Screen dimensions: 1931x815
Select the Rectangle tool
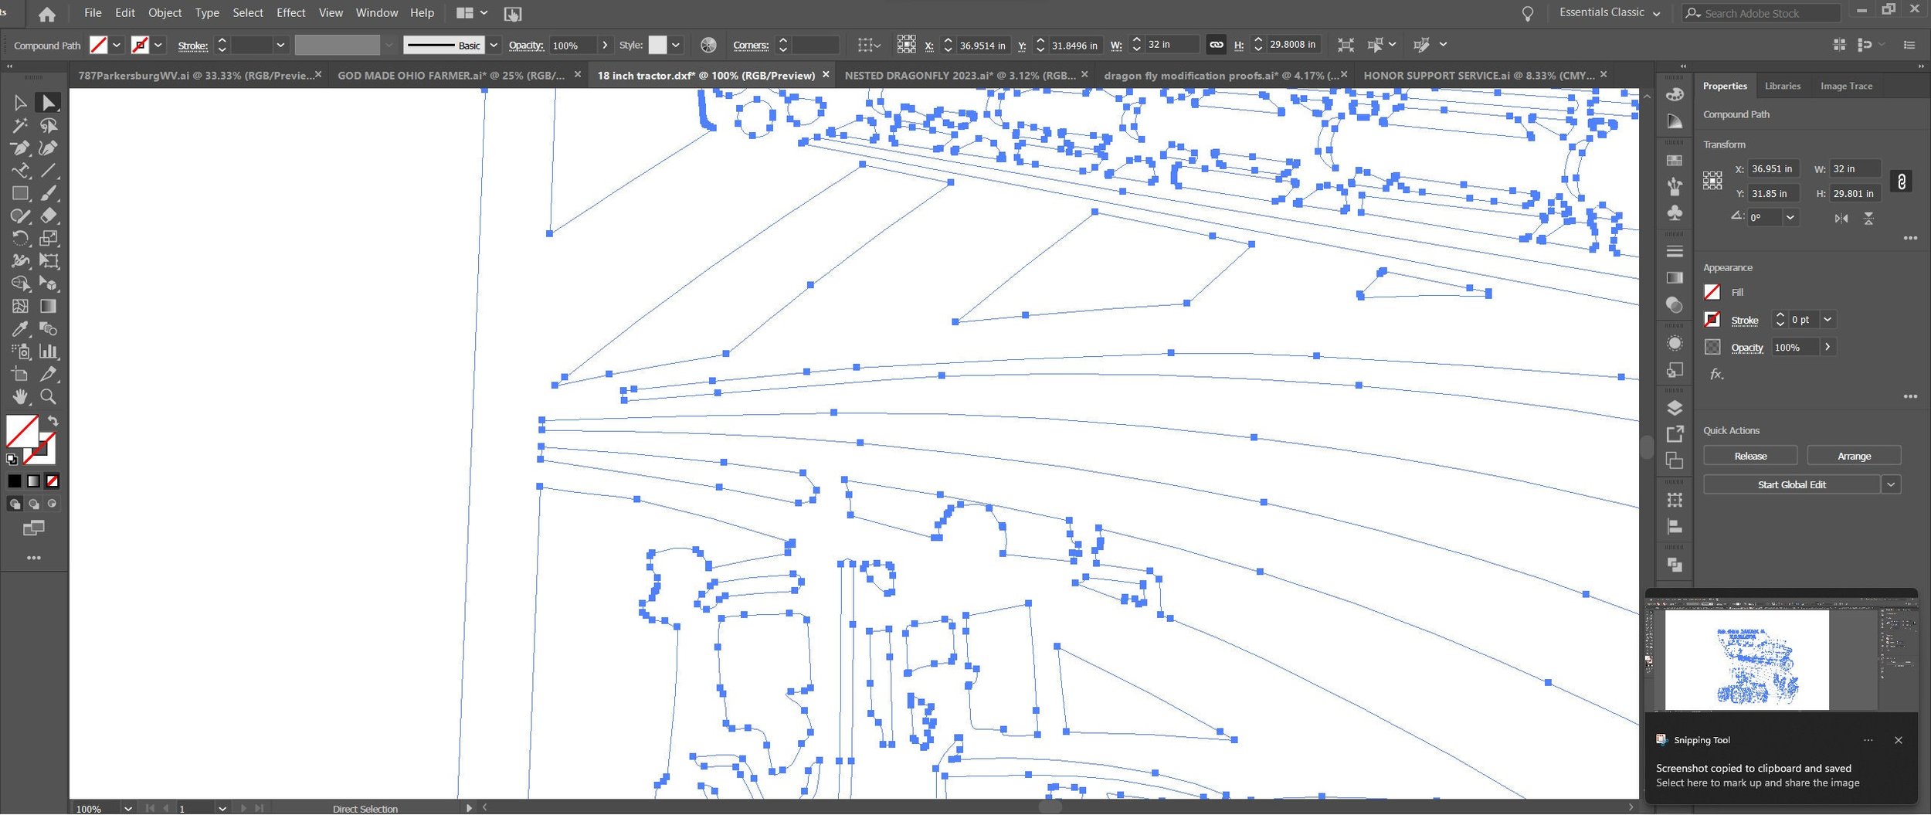click(x=20, y=193)
